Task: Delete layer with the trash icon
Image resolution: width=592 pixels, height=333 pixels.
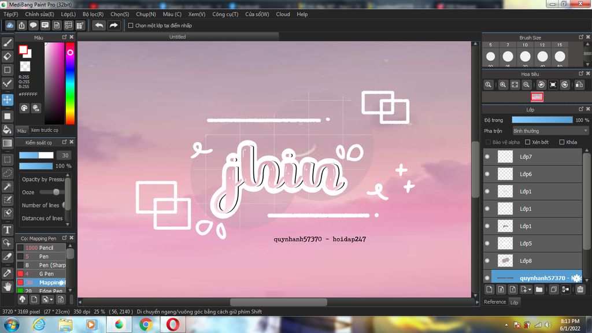Action: click(580, 290)
